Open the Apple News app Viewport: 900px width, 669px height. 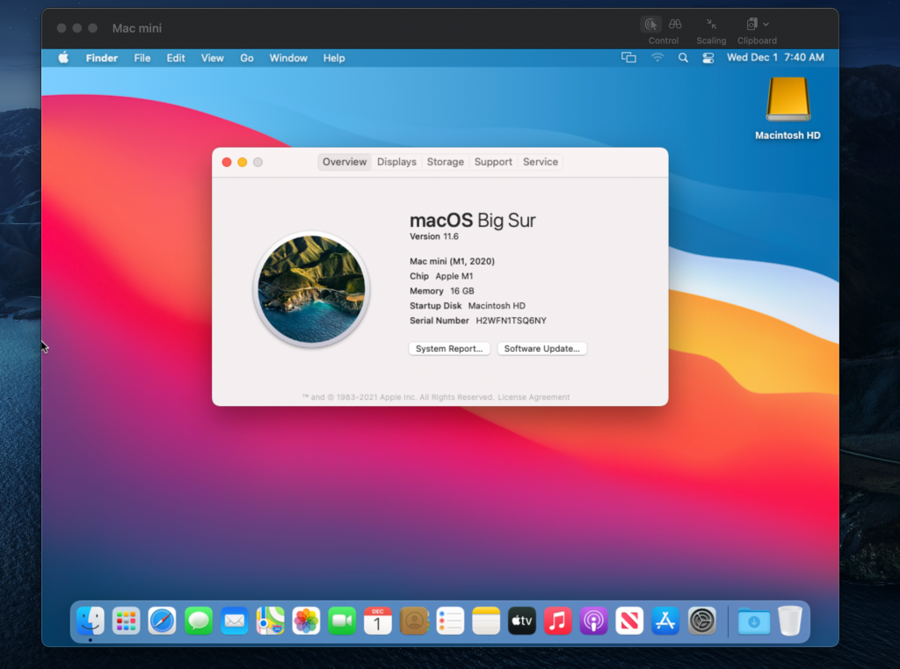[629, 621]
